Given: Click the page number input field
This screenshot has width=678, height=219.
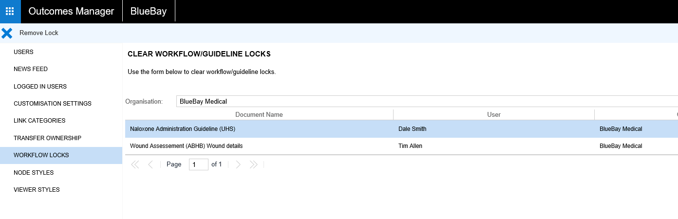Looking at the screenshot, I should 198,164.
